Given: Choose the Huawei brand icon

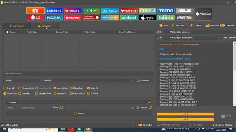Looking at the screenshot, I should pos(73,11).
